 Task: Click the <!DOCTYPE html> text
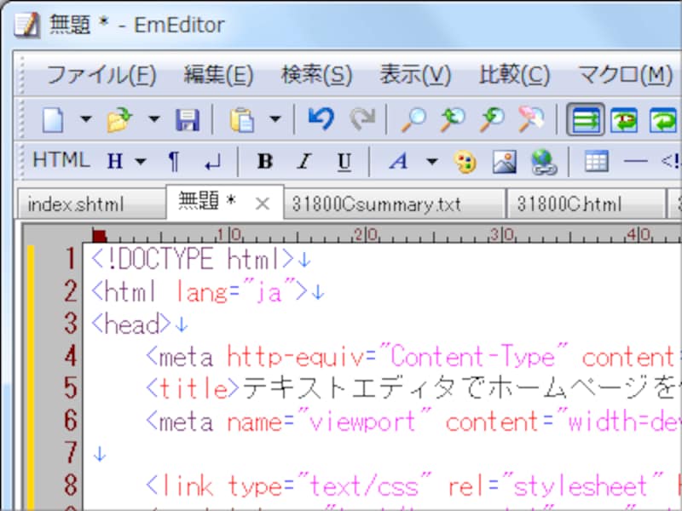coord(193,259)
